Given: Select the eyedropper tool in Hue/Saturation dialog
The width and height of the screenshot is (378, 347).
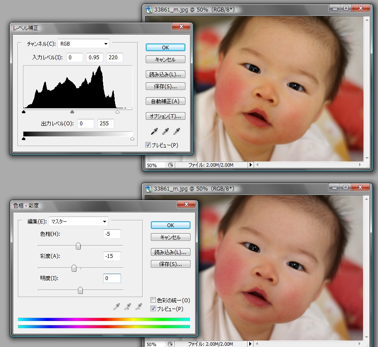Looking at the screenshot, I should [116, 307].
